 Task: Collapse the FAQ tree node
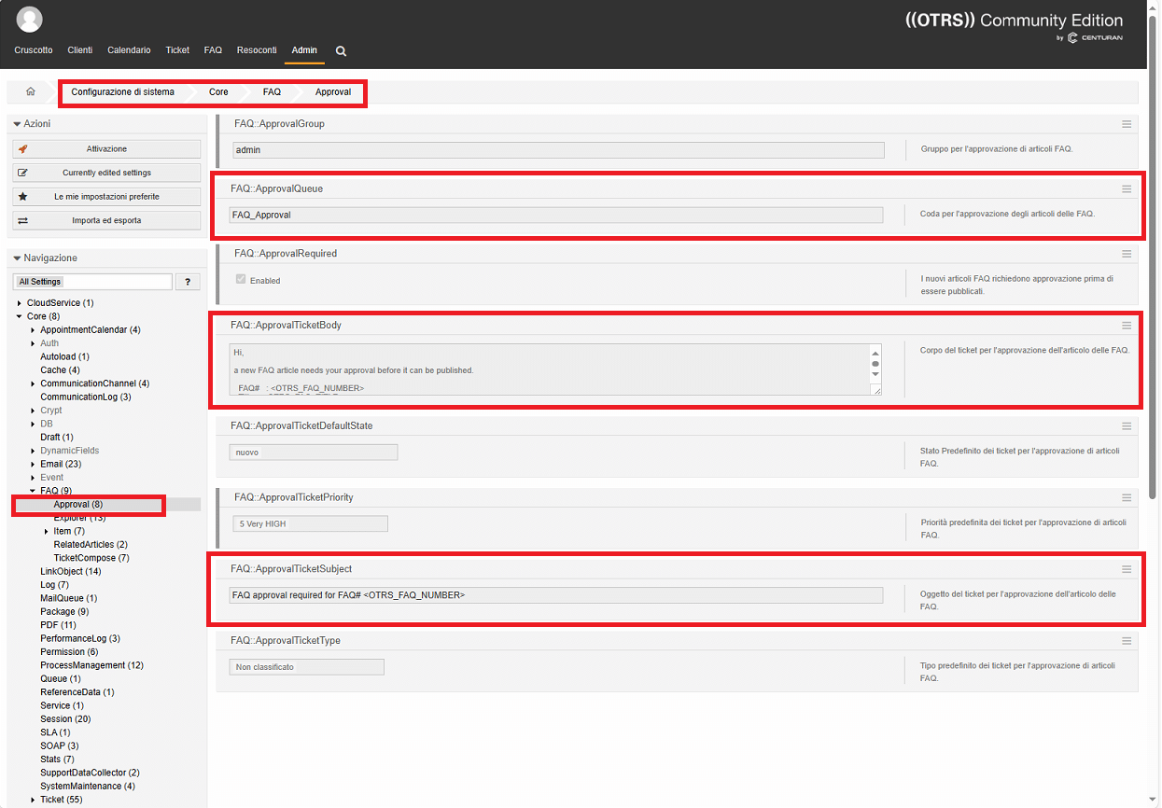point(33,491)
